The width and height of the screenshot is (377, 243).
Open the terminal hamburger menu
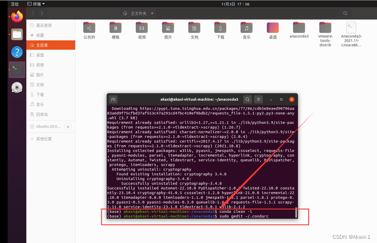click(259, 99)
